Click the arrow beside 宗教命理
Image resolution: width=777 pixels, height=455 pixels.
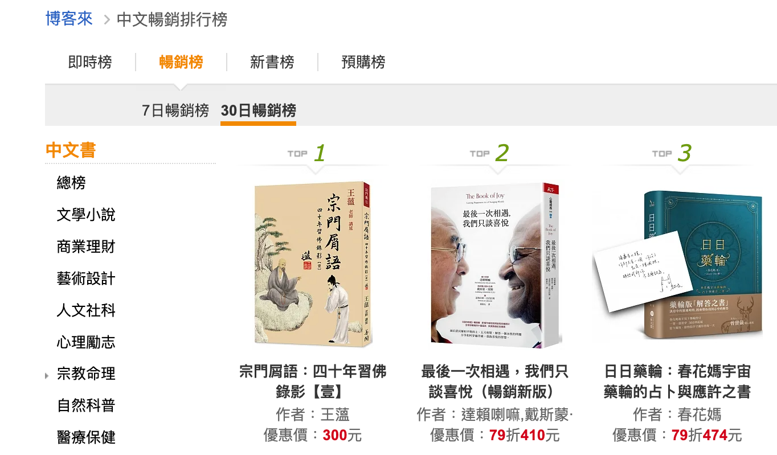47,375
